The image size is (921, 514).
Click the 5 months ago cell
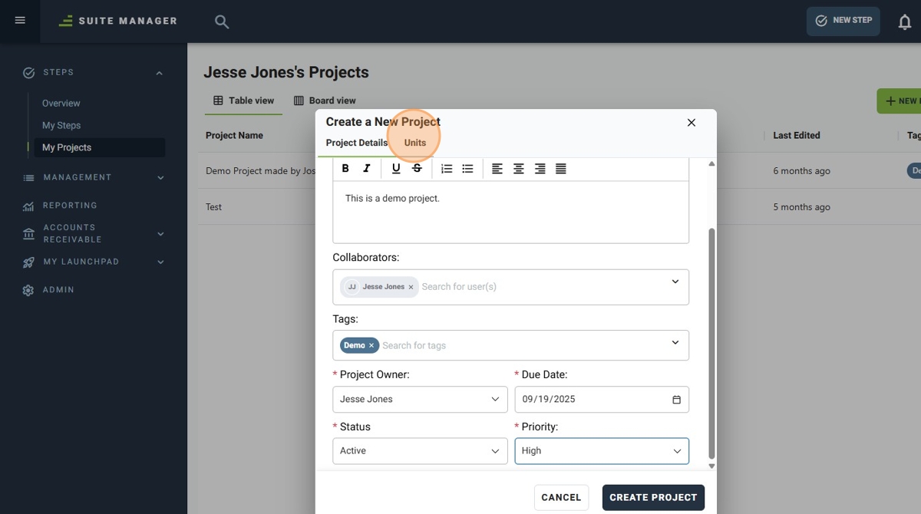pos(801,207)
